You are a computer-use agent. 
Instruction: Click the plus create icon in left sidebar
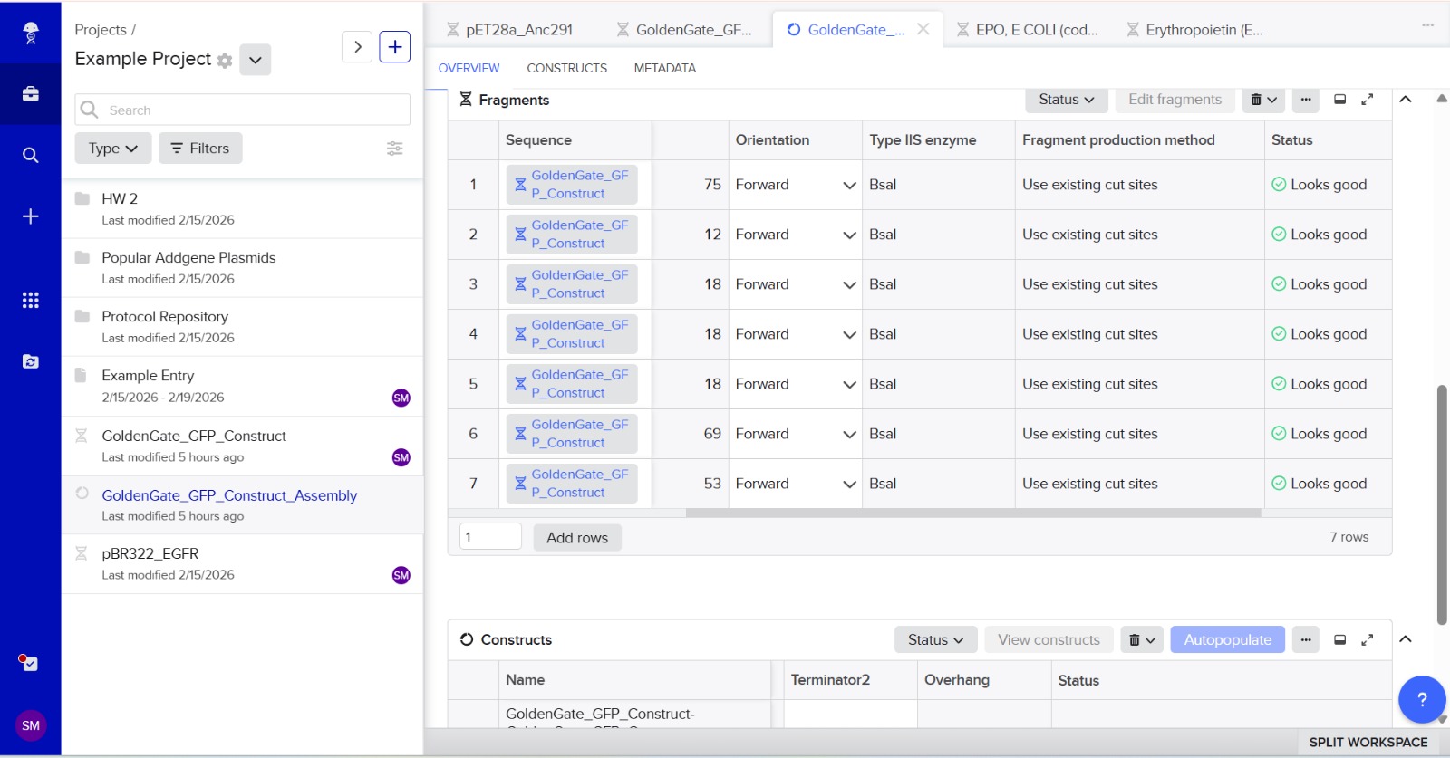coord(30,216)
